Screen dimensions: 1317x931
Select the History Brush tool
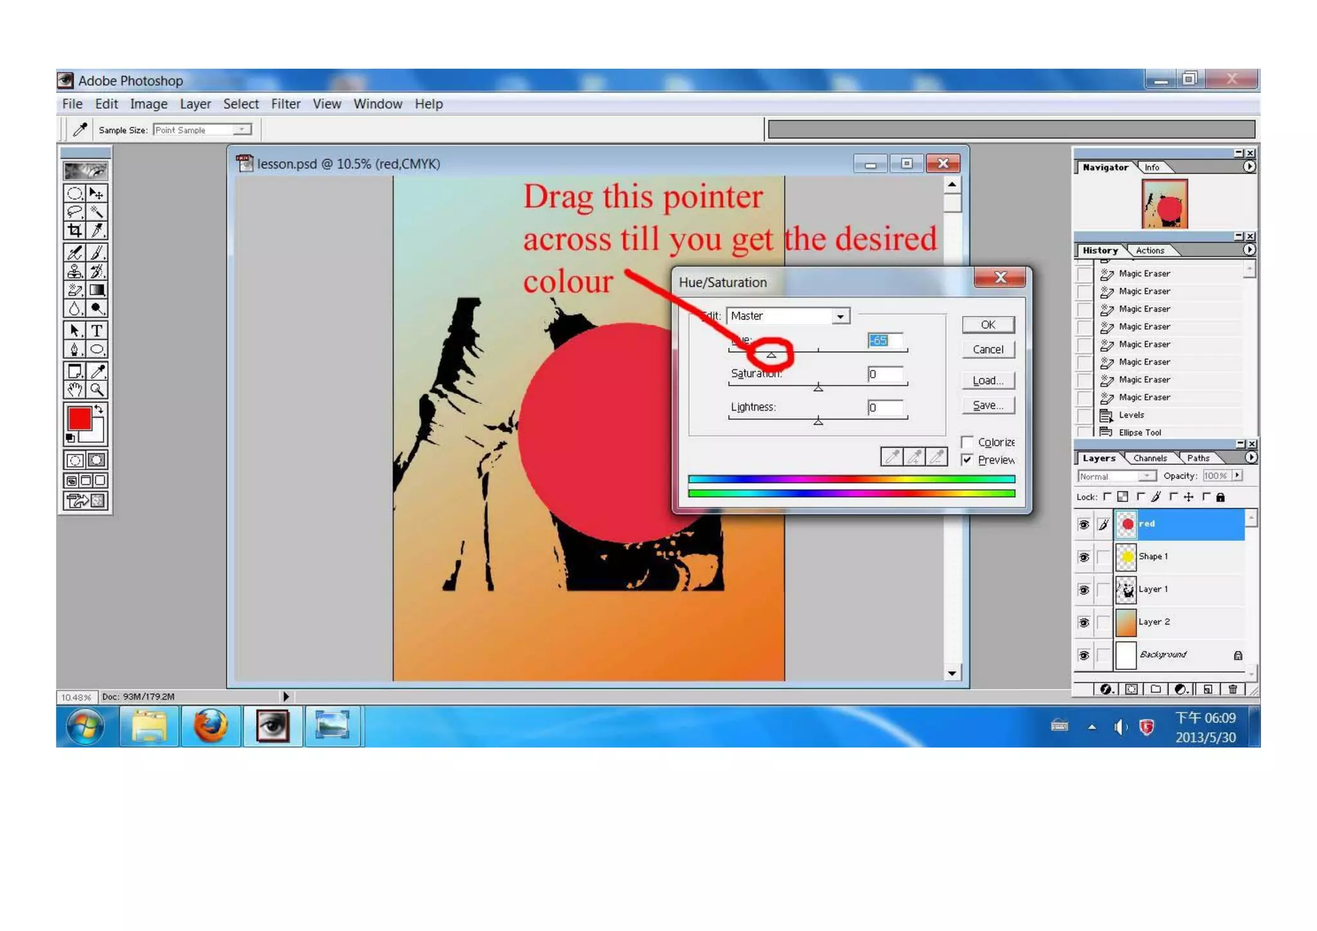(x=96, y=271)
